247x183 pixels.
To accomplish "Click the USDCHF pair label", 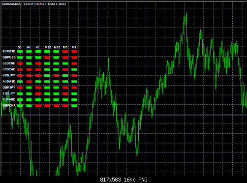I will (x=9, y=63).
